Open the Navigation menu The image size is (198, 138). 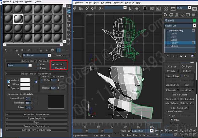pos(18,2)
